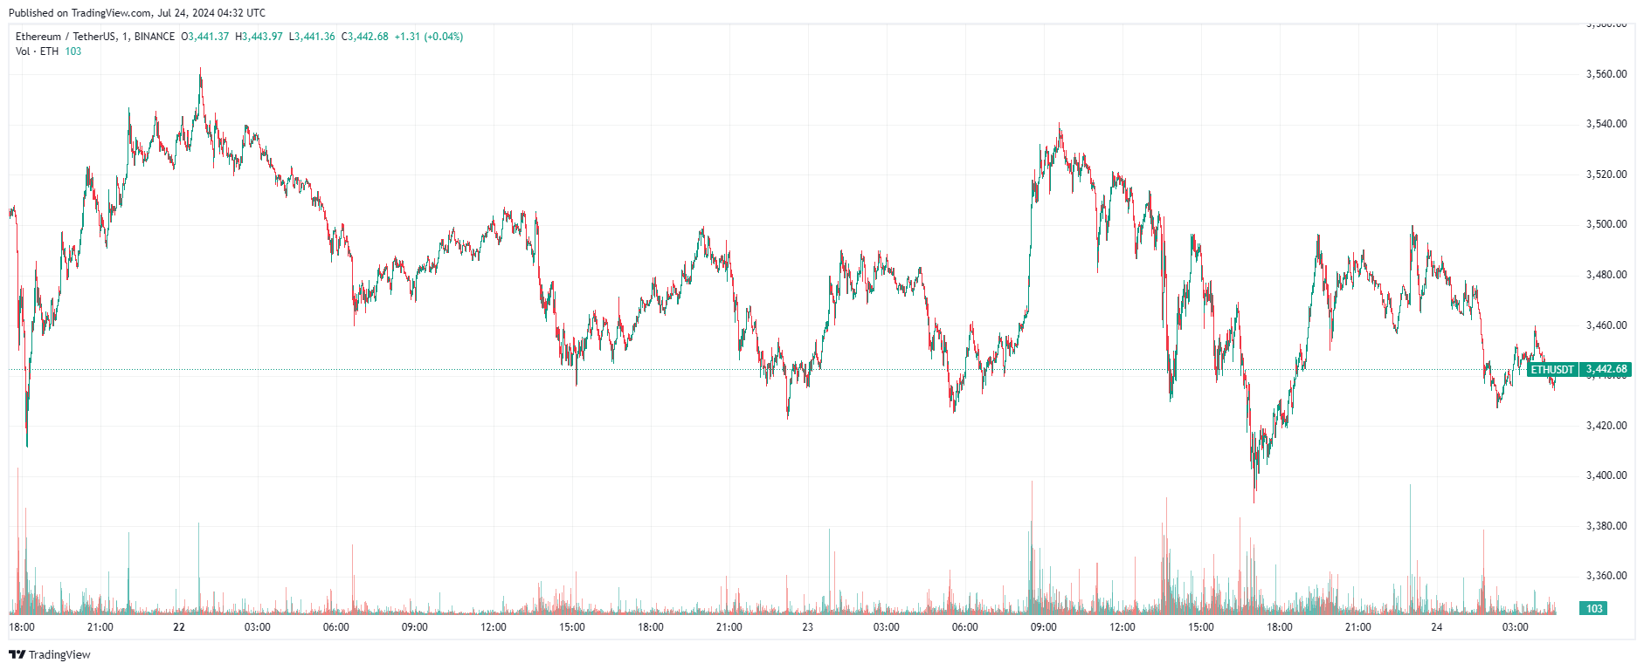Click the change value '+1.31 (+0.04%)'
1644x670 pixels.
click(429, 37)
